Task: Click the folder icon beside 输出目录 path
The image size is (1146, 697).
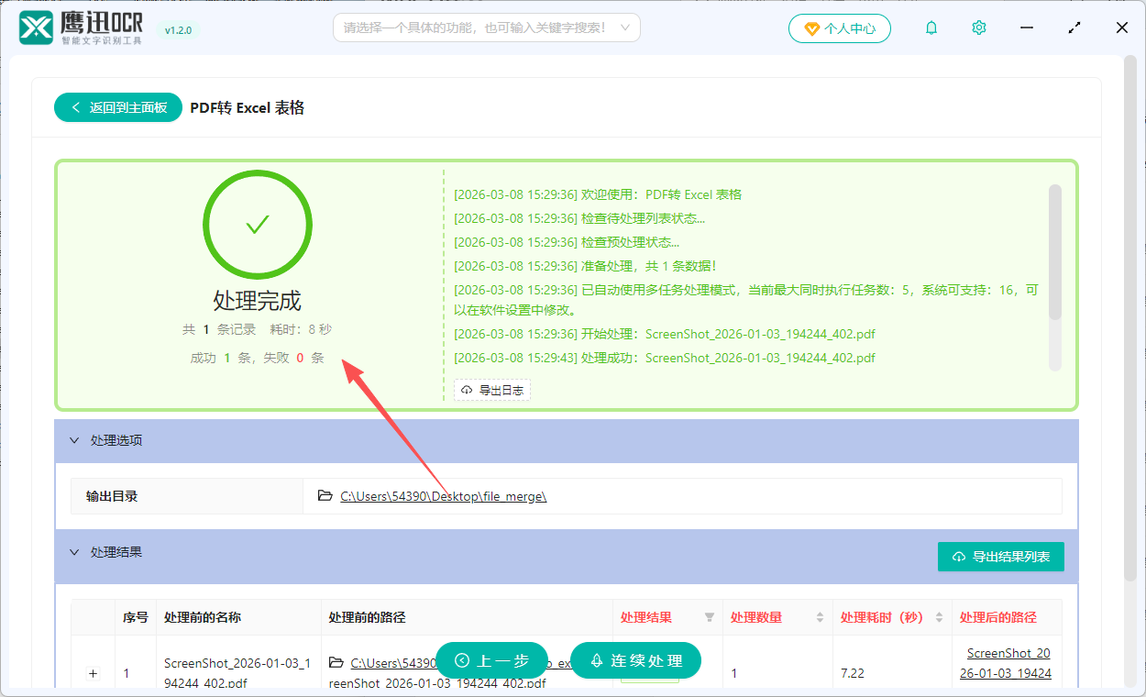Action: [325, 495]
